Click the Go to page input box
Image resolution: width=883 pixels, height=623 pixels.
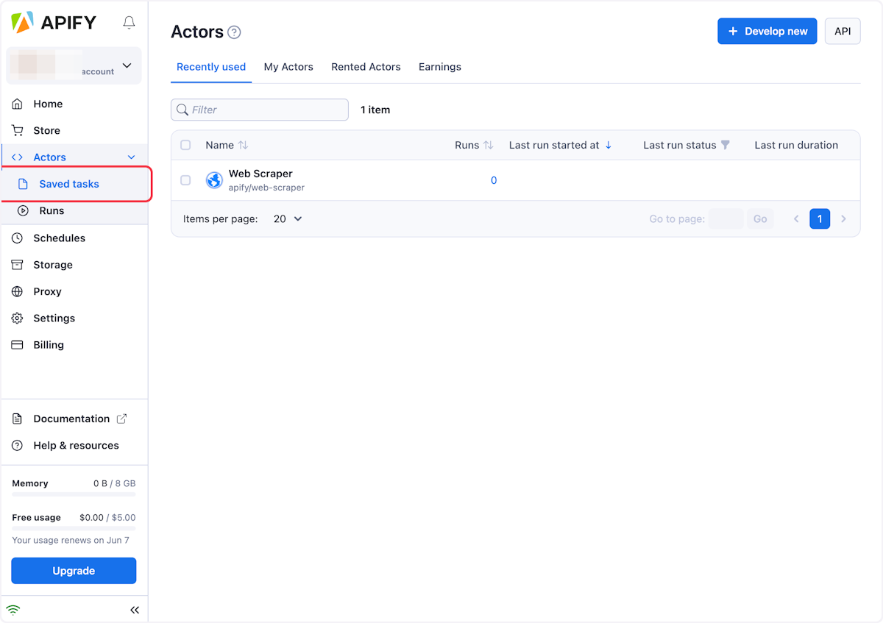point(726,218)
